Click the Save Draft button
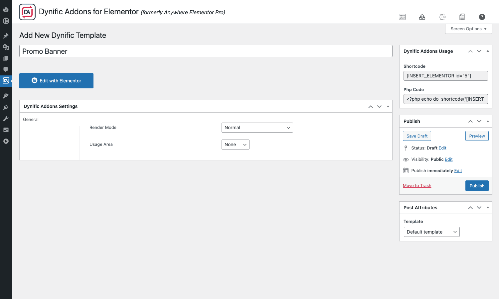Image resolution: width=499 pixels, height=299 pixels. [417, 136]
